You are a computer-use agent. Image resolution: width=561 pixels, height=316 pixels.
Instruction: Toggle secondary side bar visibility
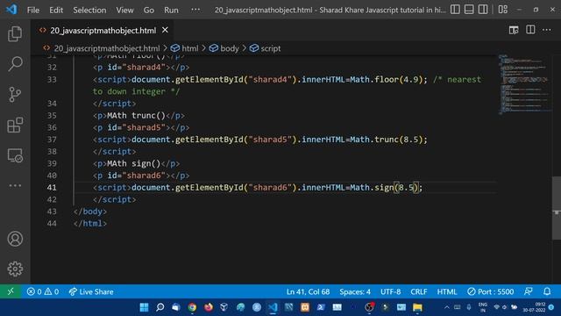tap(483, 10)
